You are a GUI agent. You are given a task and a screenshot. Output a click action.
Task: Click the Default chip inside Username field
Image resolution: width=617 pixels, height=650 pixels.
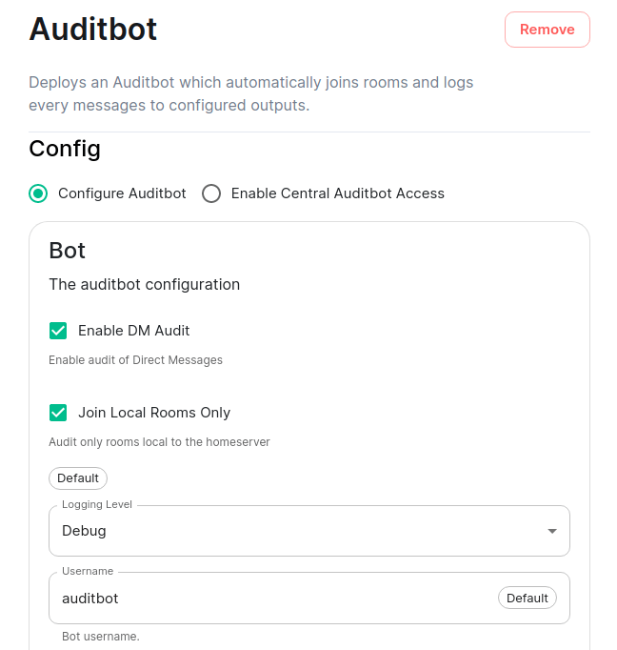point(527,599)
